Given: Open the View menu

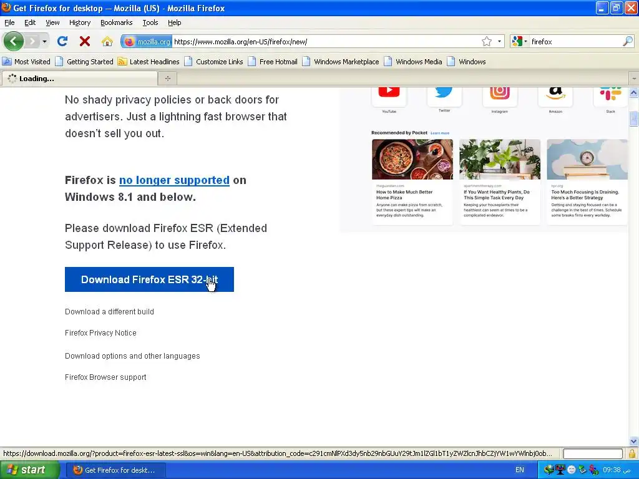Looking at the screenshot, I should point(52,22).
